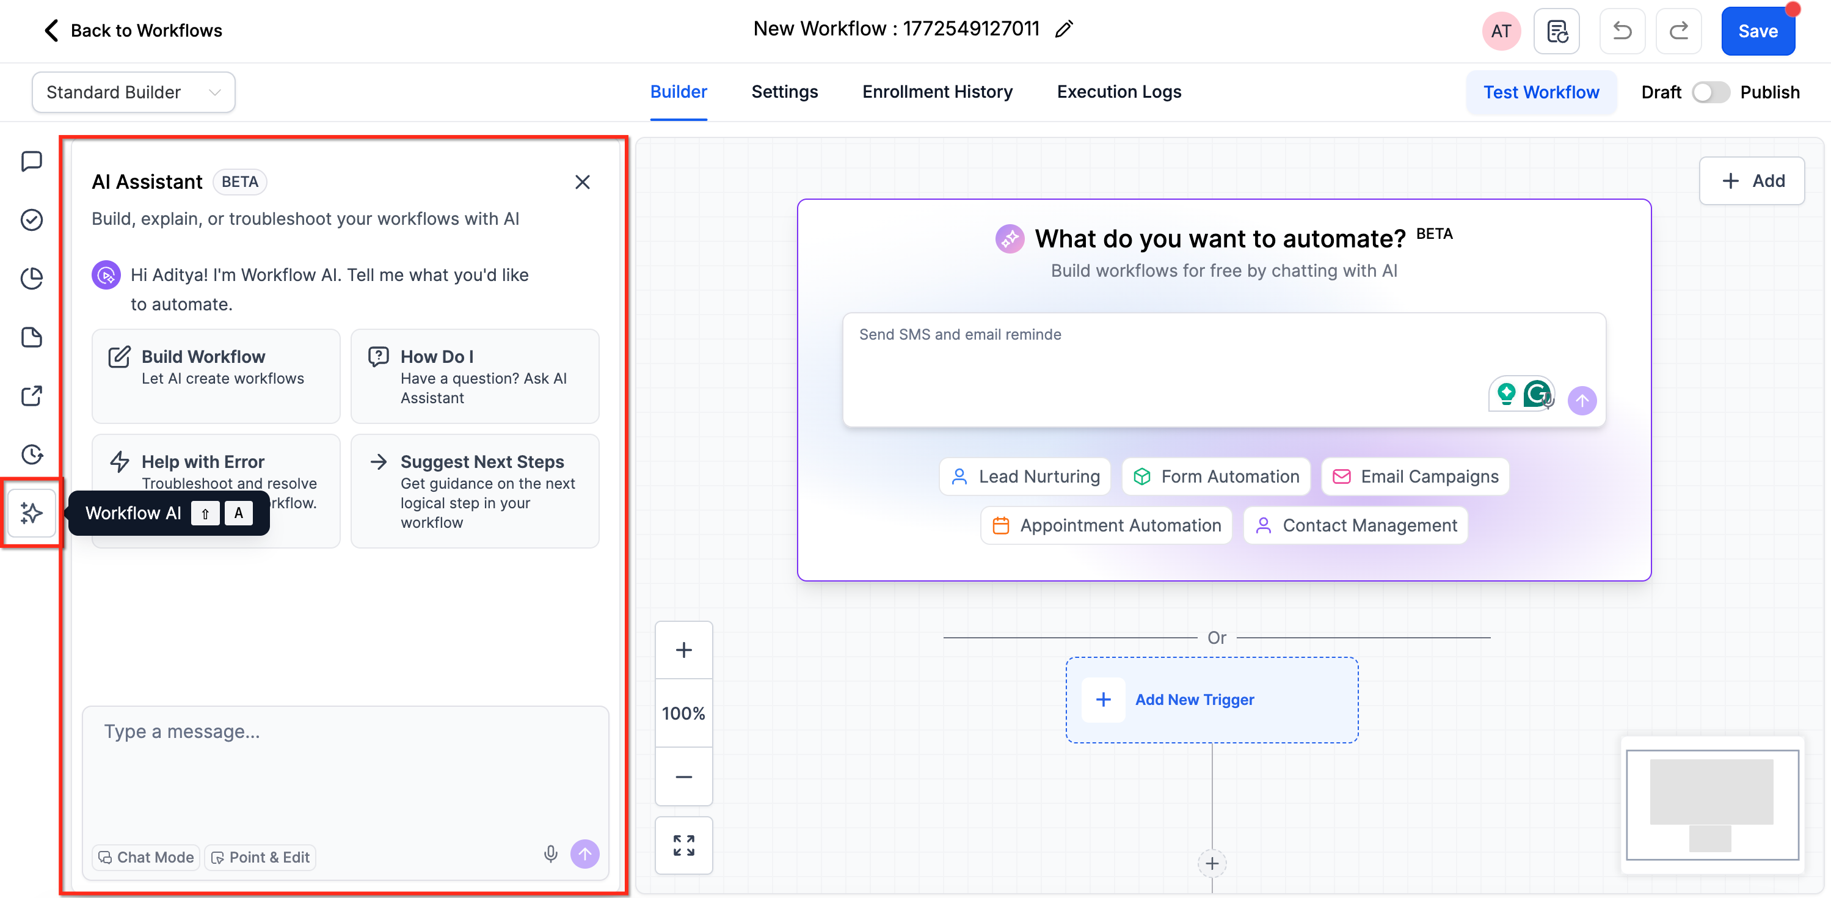The width and height of the screenshot is (1831, 898).
Task: Click the fit-to-screen canvas icon
Action: (x=683, y=845)
